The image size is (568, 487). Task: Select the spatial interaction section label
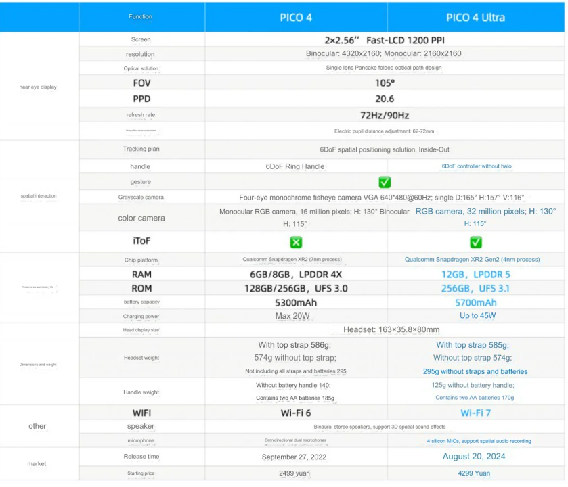(x=37, y=195)
